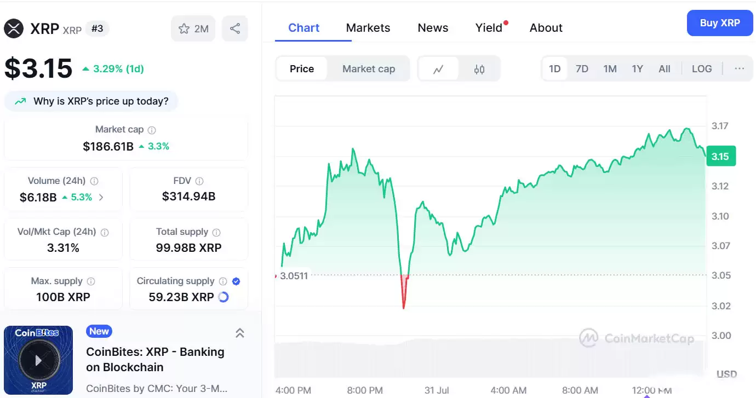This screenshot has height=398, width=756.
Task: Enable the LOG scale on the chart
Action: [x=702, y=68]
